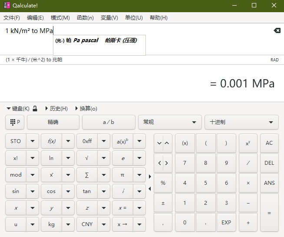Expand the 历史(H) history section

(x=56, y=109)
